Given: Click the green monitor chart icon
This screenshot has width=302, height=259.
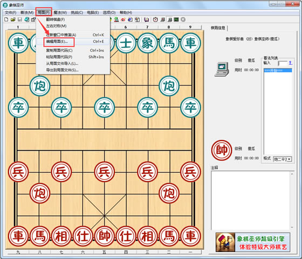Looking at the screenshot, I should [176, 19].
